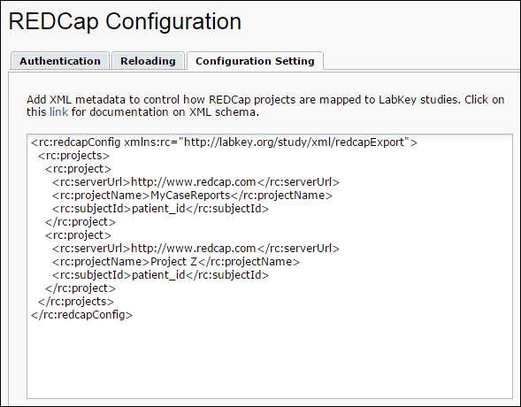The height and width of the screenshot is (407, 521).
Task: Click the first patient_id subjectId line
Action: 160,209
